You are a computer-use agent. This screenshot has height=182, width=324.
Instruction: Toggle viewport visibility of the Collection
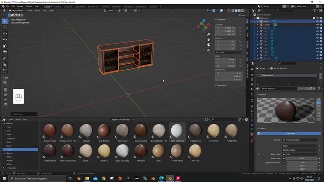[x=317, y=18]
